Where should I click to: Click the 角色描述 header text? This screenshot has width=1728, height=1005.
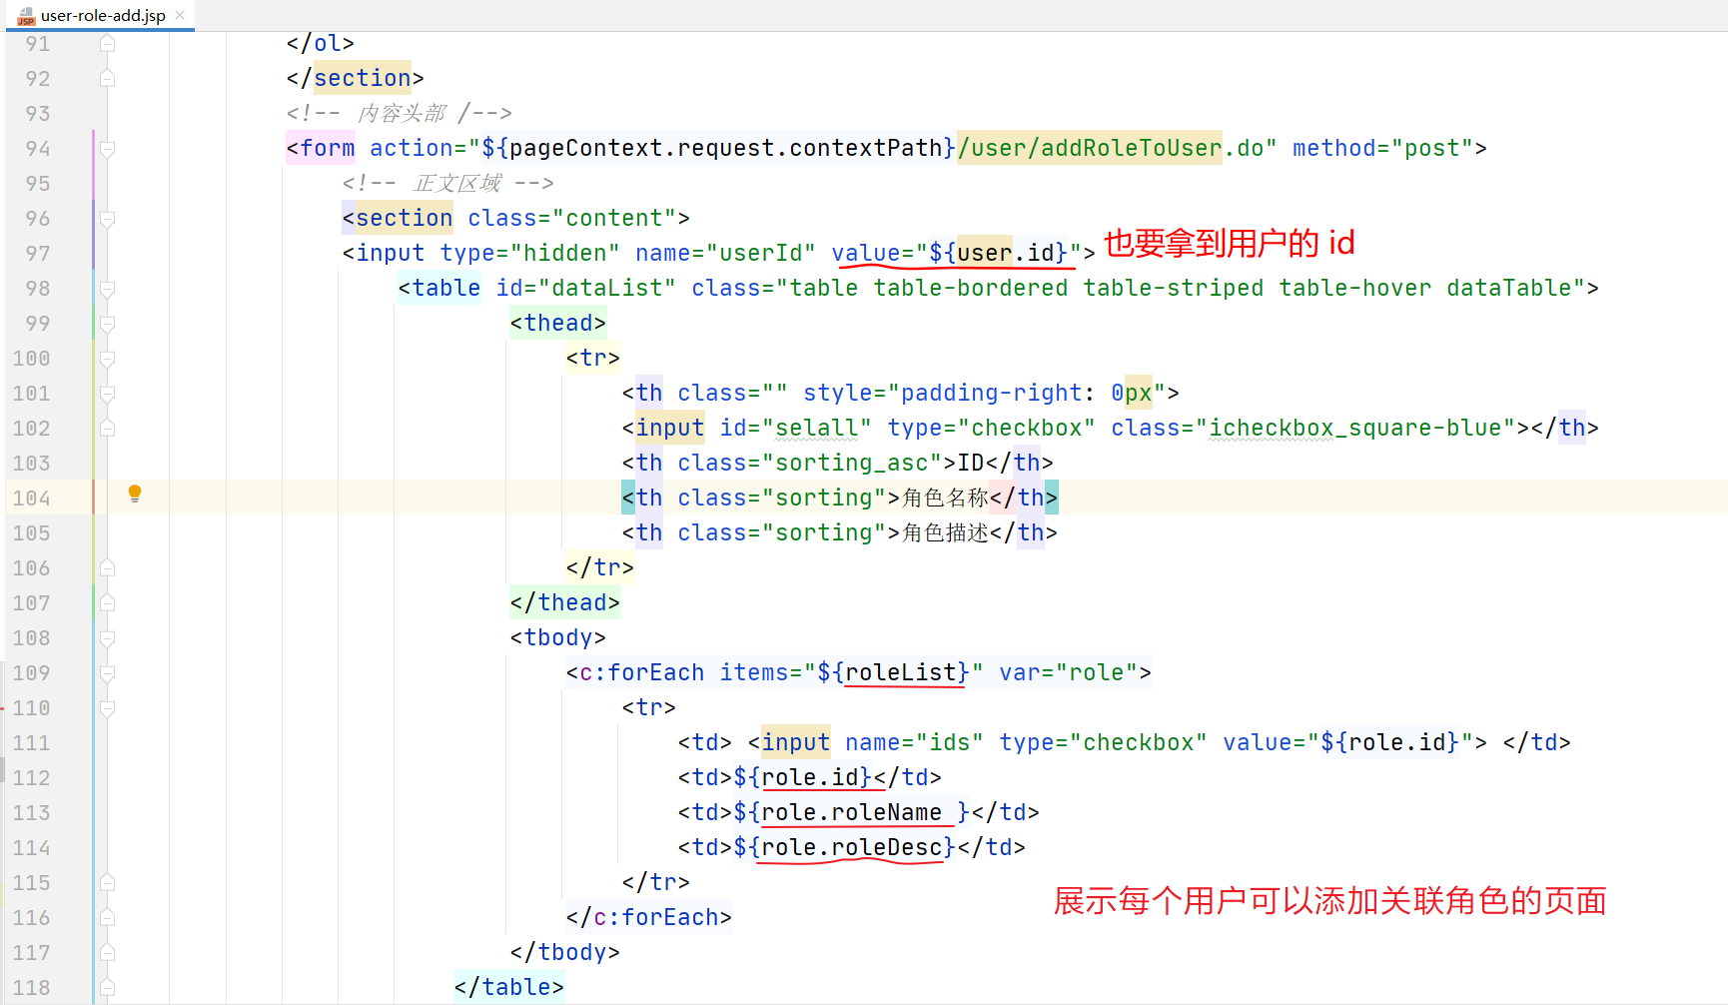[x=945, y=532]
